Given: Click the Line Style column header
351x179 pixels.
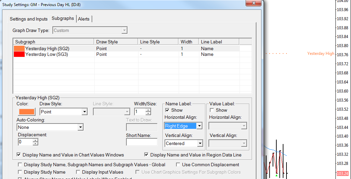Looking at the screenshot, I should click(158, 42).
